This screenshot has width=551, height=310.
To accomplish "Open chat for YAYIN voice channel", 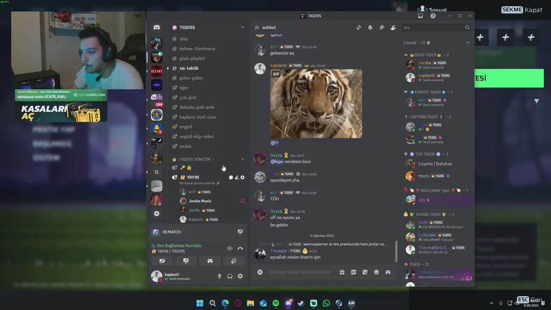I will [x=231, y=177].
